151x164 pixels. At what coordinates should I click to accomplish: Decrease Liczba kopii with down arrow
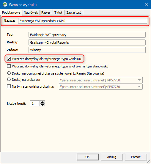coord(42,105)
